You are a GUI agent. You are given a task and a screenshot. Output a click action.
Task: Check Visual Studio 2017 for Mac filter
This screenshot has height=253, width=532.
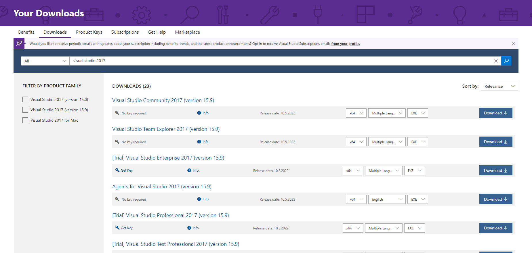coord(25,120)
